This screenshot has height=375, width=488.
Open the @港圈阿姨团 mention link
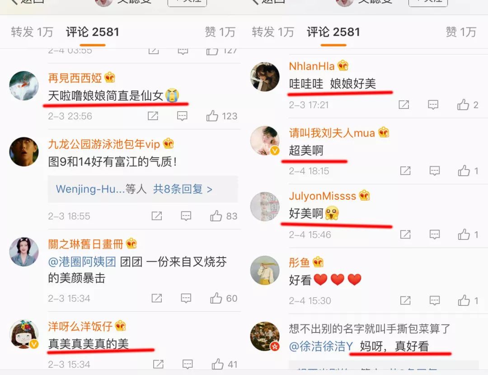coord(82,262)
